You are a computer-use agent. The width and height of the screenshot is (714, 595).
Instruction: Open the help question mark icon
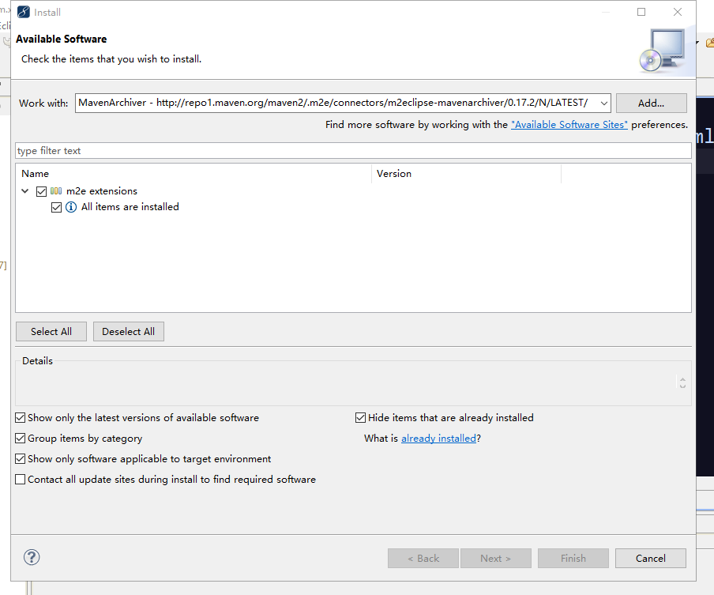pyautogui.click(x=32, y=557)
